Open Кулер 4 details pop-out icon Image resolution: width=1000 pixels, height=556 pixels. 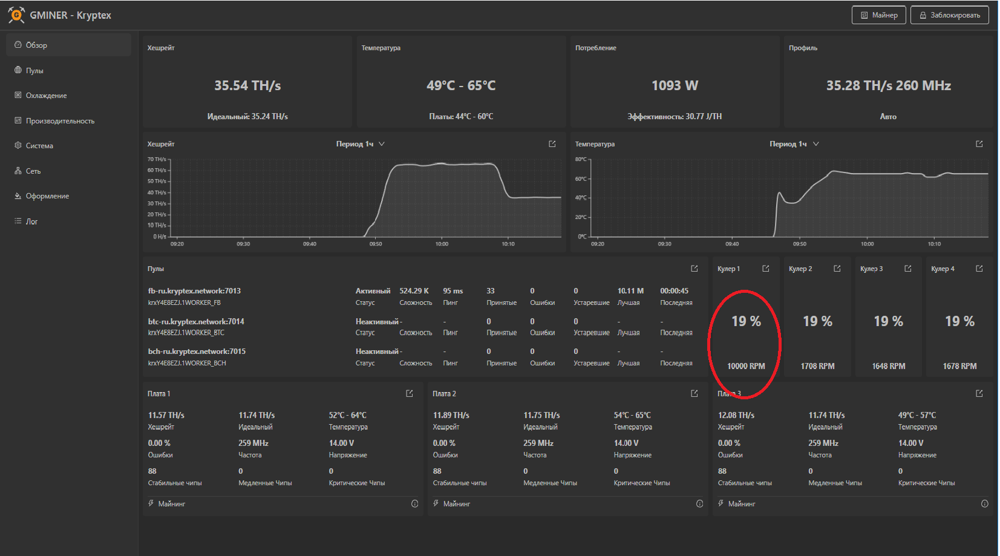click(x=979, y=269)
